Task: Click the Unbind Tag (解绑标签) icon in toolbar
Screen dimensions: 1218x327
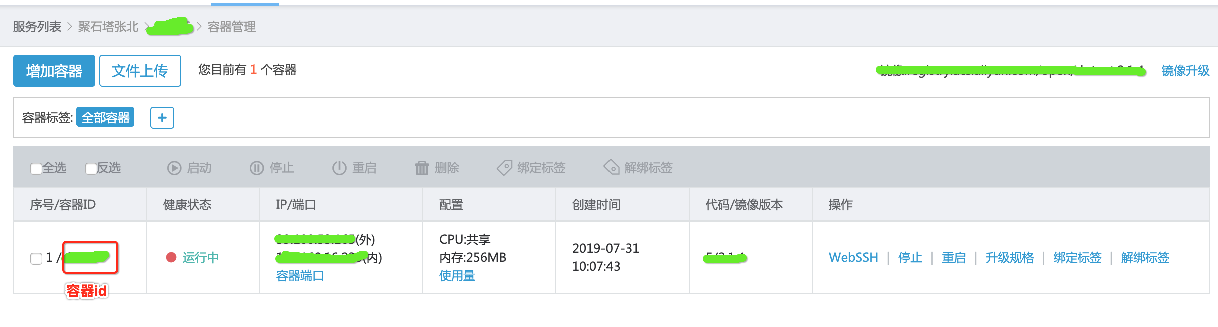Action: (612, 167)
